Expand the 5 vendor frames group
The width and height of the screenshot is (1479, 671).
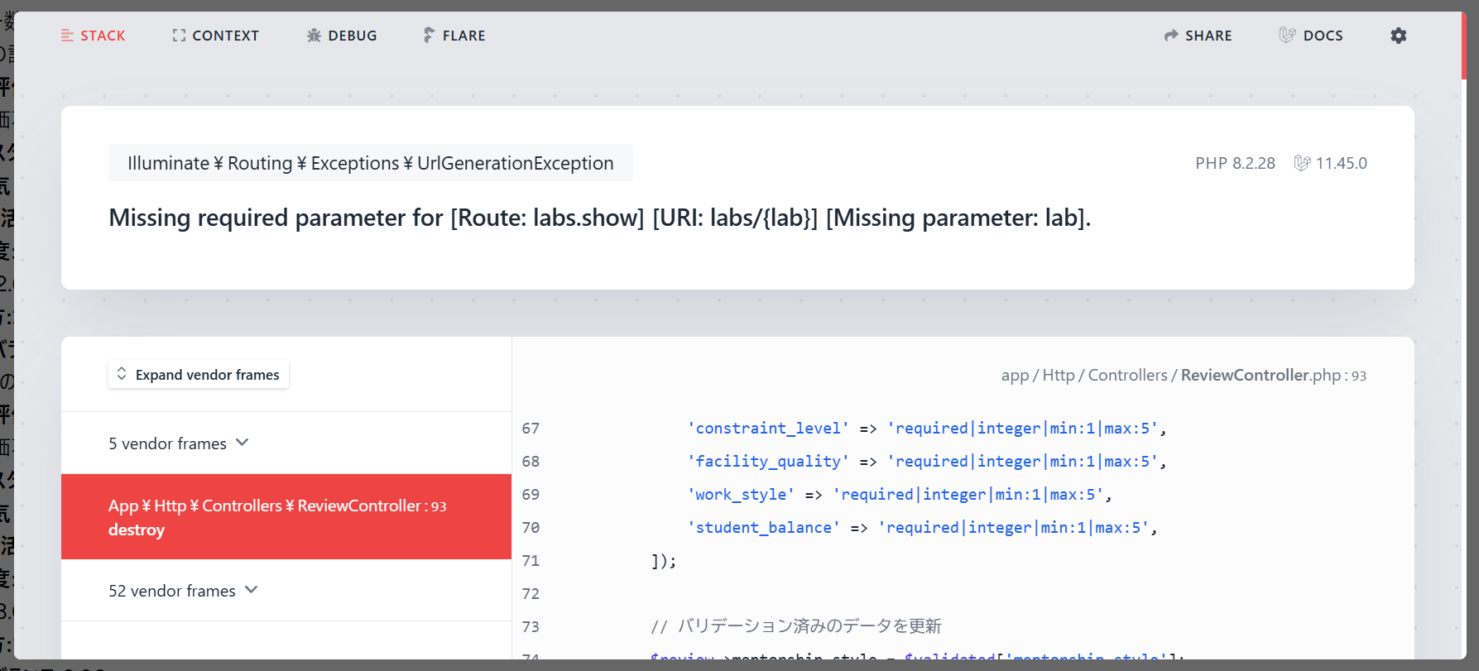point(168,443)
